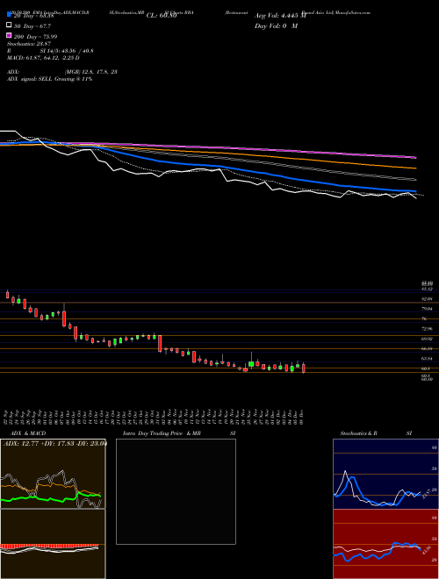Click the white 50 Day EMA legend swatch
The width and height of the screenshot is (439, 579).
pyautogui.click(x=10, y=25)
